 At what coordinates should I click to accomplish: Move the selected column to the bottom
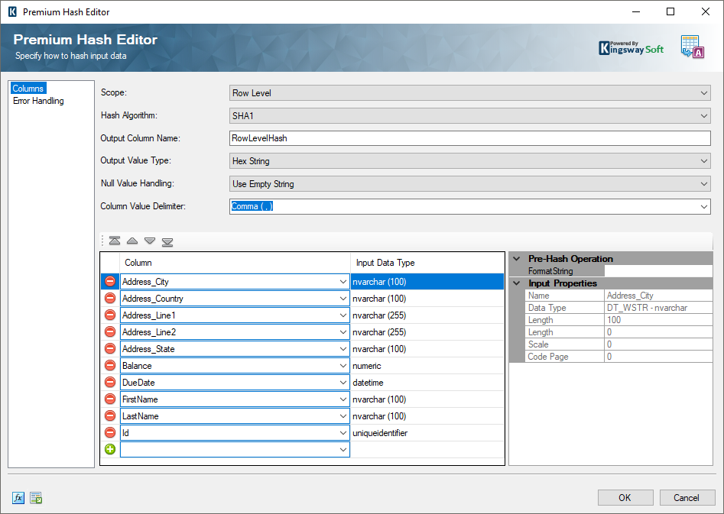click(x=167, y=241)
